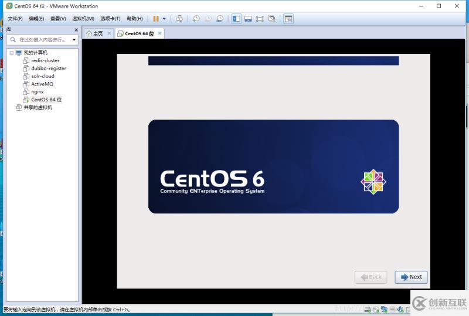Enter full screen mode icon
The width and height of the screenshot is (469, 316).
[x=260, y=19]
